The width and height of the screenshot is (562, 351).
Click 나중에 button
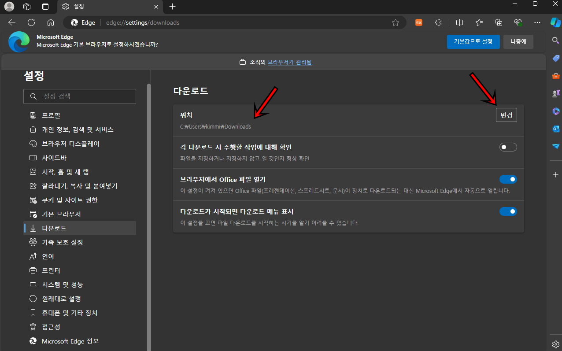[518, 42]
